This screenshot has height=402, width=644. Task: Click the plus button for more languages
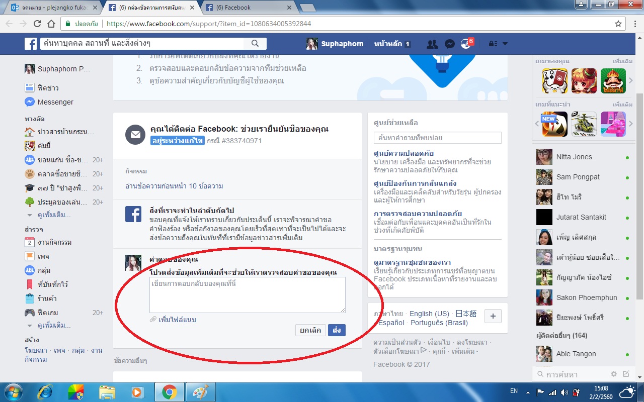pyautogui.click(x=493, y=316)
